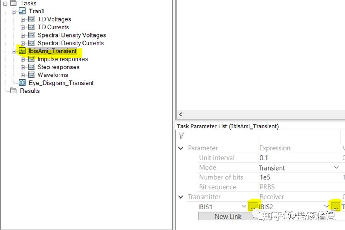
Task: Open receiver IBIS2 browse button
Action: tap(335, 207)
